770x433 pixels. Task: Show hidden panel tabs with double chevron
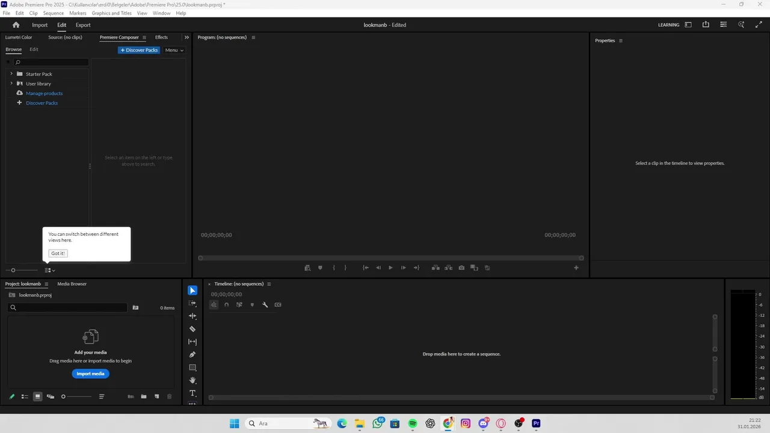pyautogui.click(x=186, y=37)
